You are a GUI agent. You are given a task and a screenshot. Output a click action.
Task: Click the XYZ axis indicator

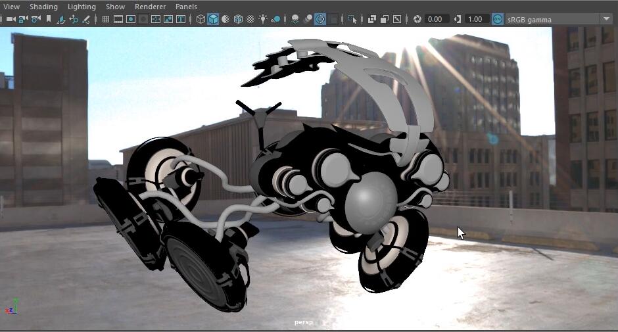click(x=11, y=306)
